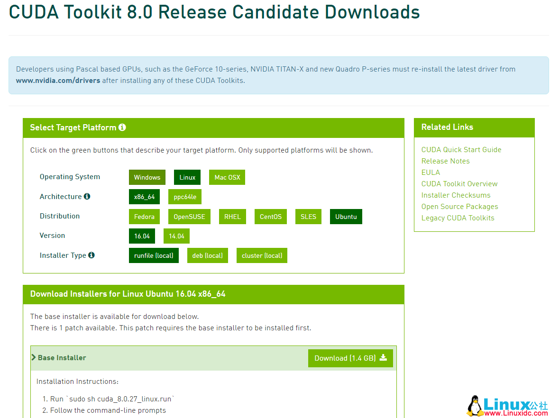Click the 'Follow the command-line prompts' step
The image size is (550, 418).
[x=108, y=410]
